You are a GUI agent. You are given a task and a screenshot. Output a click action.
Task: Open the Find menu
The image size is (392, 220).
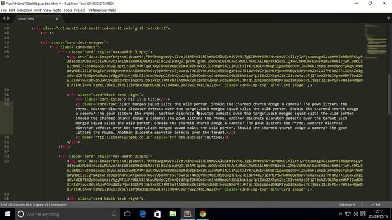click(38, 10)
